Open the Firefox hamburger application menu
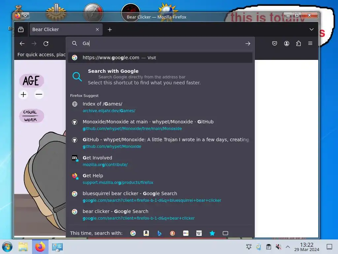This screenshot has height=254, width=338. [310, 43]
